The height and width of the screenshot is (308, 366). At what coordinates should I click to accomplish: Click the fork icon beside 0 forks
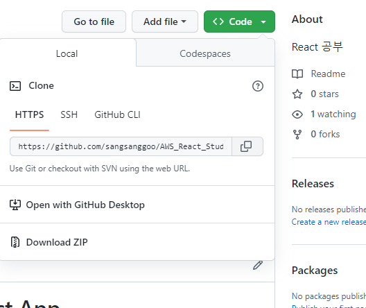[297, 135]
